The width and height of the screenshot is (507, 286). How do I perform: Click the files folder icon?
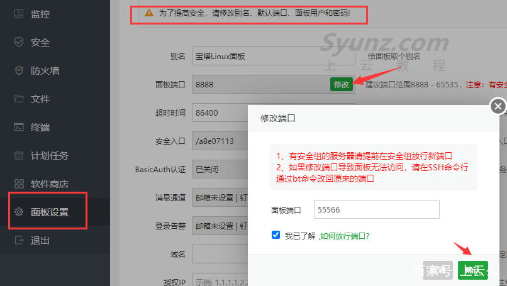(19, 99)
